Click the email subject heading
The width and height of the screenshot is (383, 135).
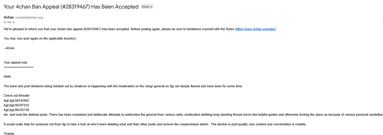(x=71, y=7)
